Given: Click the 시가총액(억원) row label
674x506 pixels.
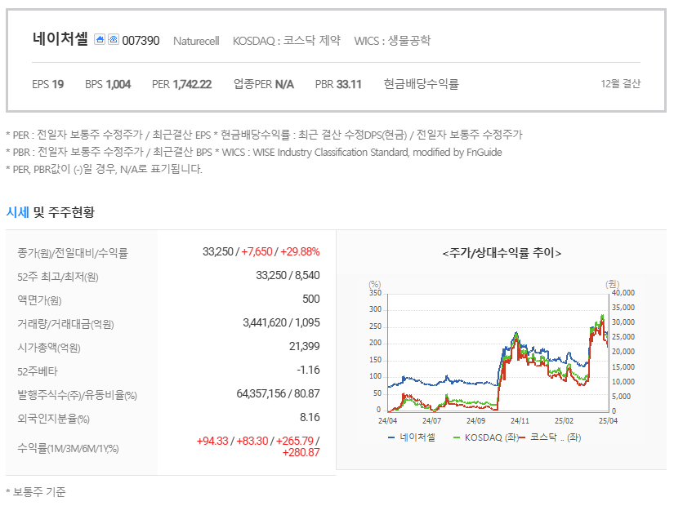Looking at the screenshot, I should (x=48, y=347).
